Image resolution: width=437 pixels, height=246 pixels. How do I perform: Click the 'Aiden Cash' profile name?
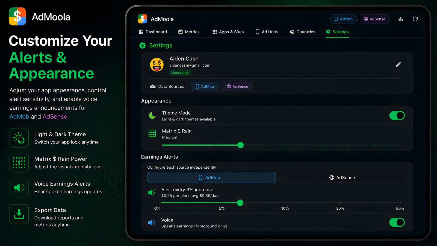(x=184, y=58)
